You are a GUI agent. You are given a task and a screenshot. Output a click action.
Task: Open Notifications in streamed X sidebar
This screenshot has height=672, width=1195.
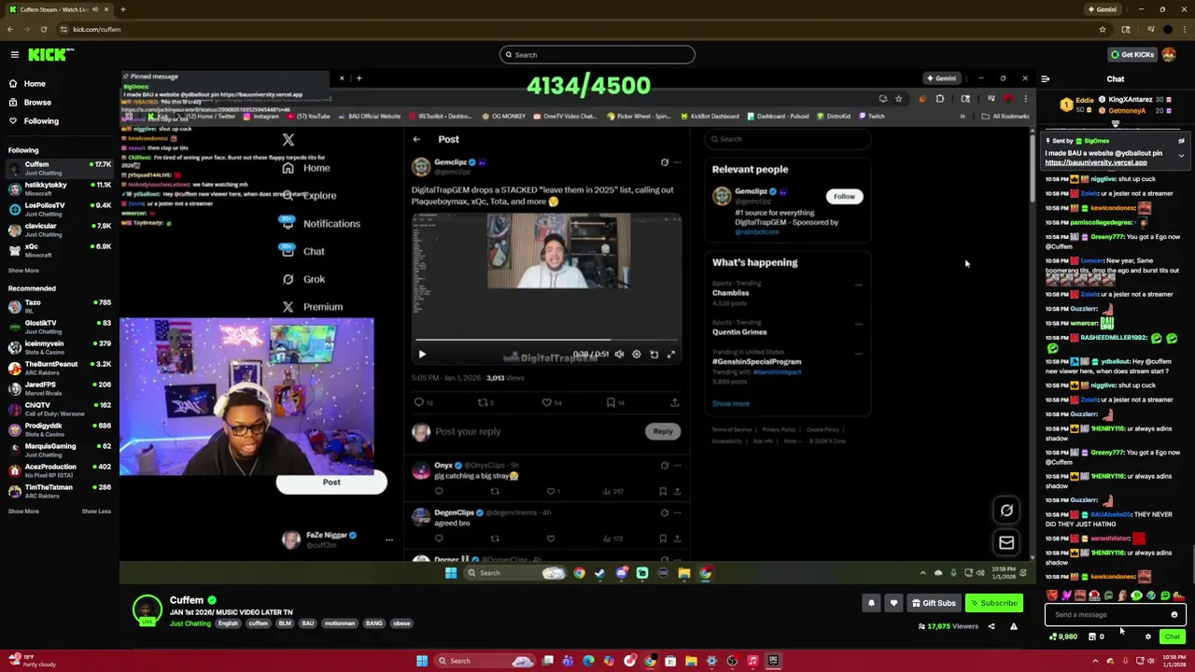click(321, 224)
